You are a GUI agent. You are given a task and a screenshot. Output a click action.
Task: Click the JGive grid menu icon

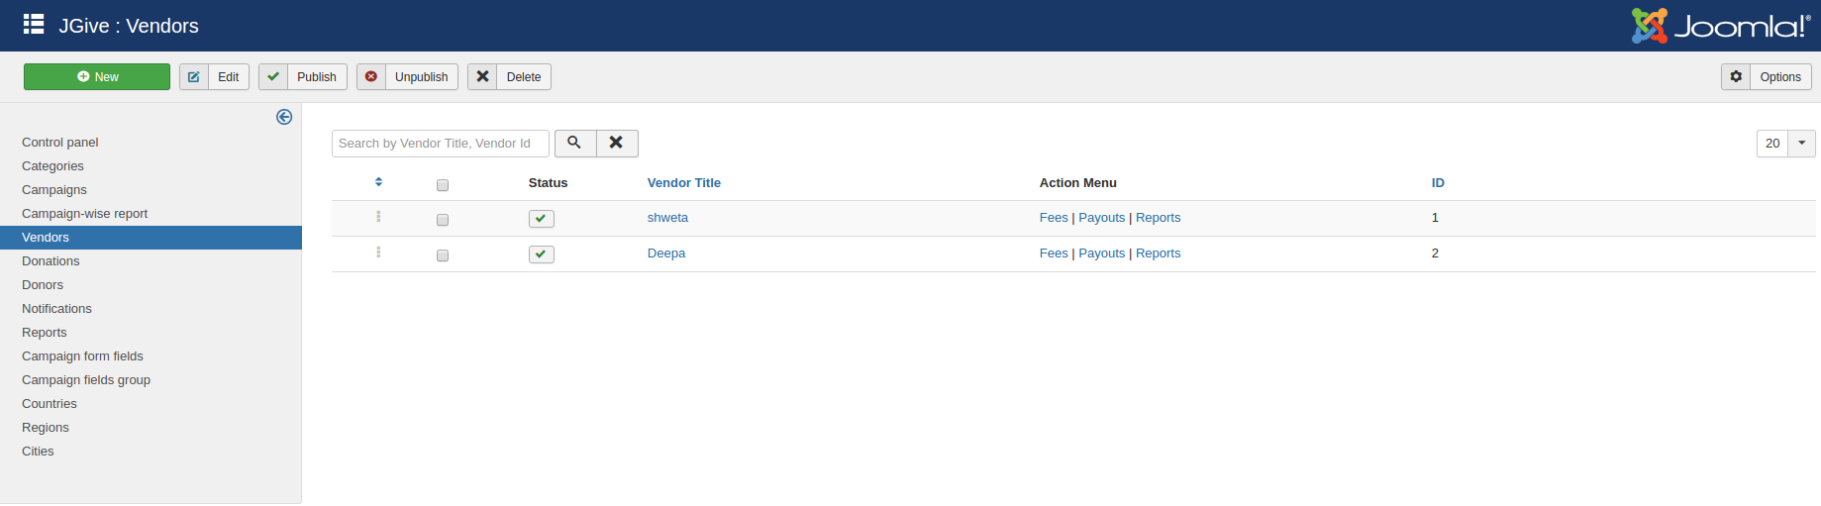tap(34, 25)
